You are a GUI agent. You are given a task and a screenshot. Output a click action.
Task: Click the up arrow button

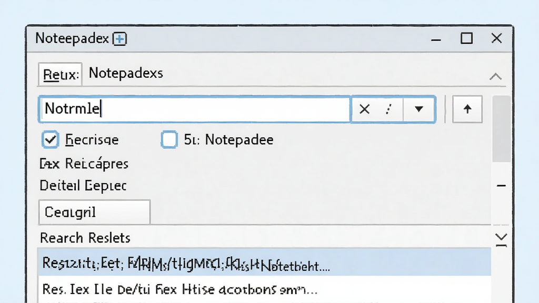point(467,109)
